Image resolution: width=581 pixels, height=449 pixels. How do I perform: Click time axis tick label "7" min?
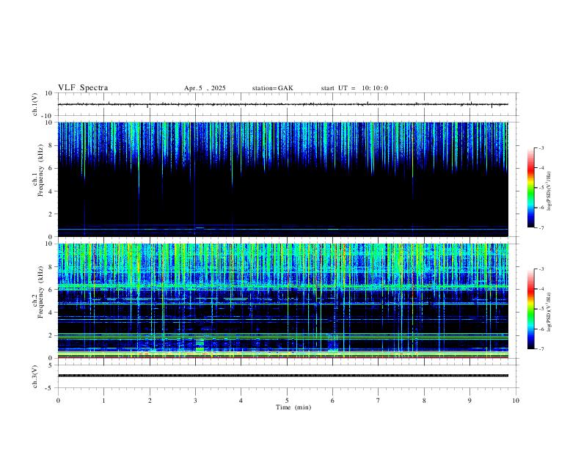pyautogui.click(x=379, y=401)
